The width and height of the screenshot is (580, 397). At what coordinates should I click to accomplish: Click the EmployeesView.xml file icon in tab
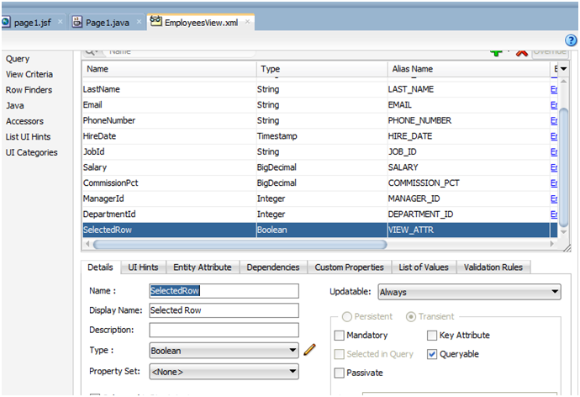(156, 21)
